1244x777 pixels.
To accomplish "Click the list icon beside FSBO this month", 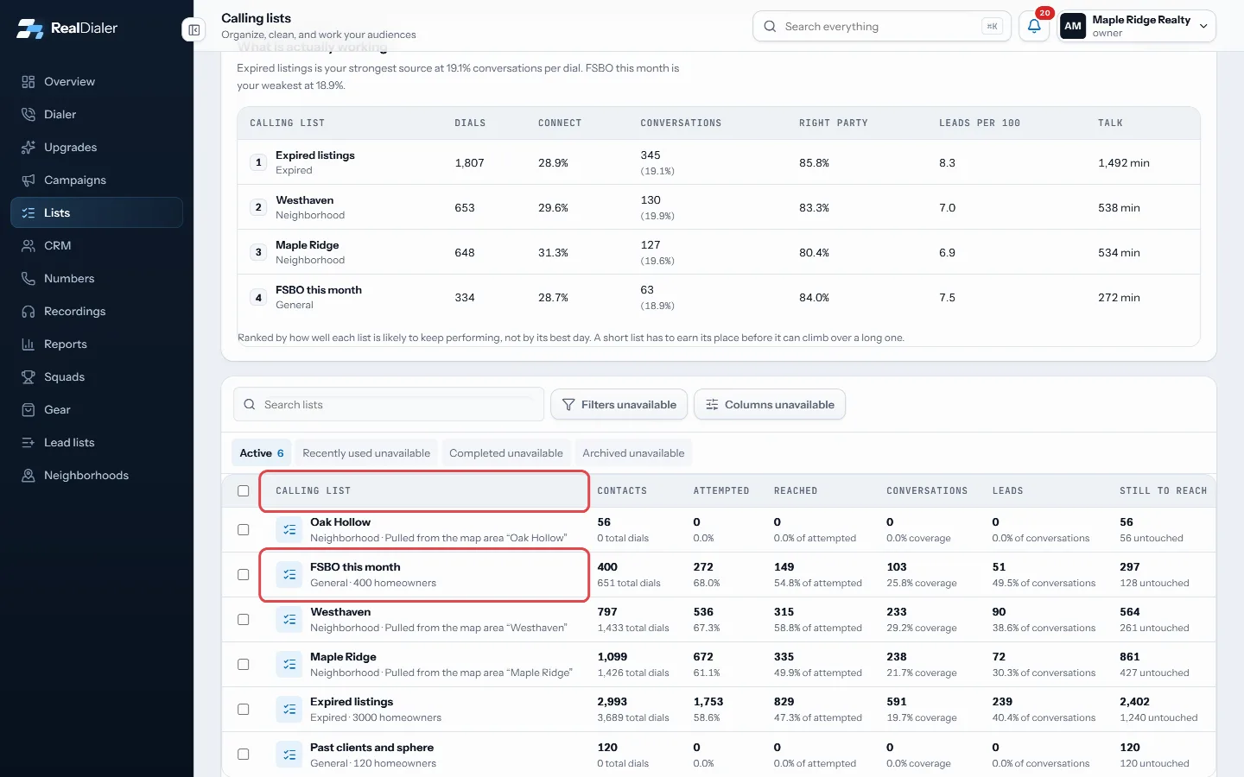I will [x=289, y=574].
